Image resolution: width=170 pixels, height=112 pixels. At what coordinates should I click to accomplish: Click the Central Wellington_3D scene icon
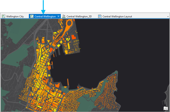click(x=64, y=16)
